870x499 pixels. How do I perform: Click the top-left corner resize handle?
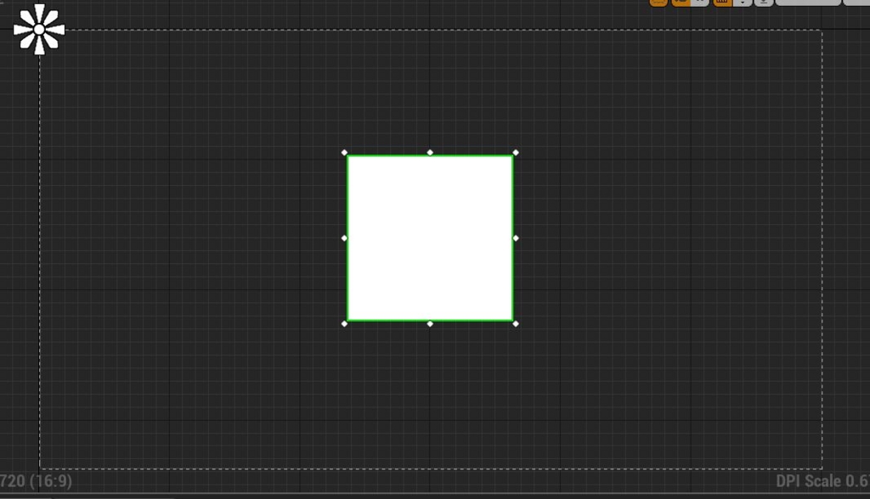point(345,153)
